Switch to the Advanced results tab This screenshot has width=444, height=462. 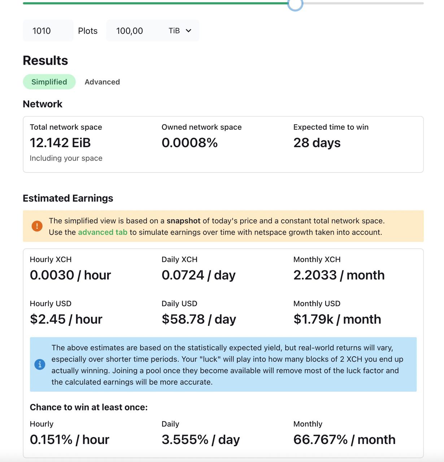(x=102, y=82)
